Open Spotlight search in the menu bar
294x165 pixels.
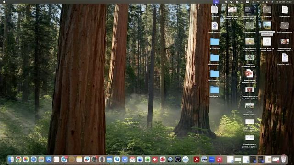(263, 2)
